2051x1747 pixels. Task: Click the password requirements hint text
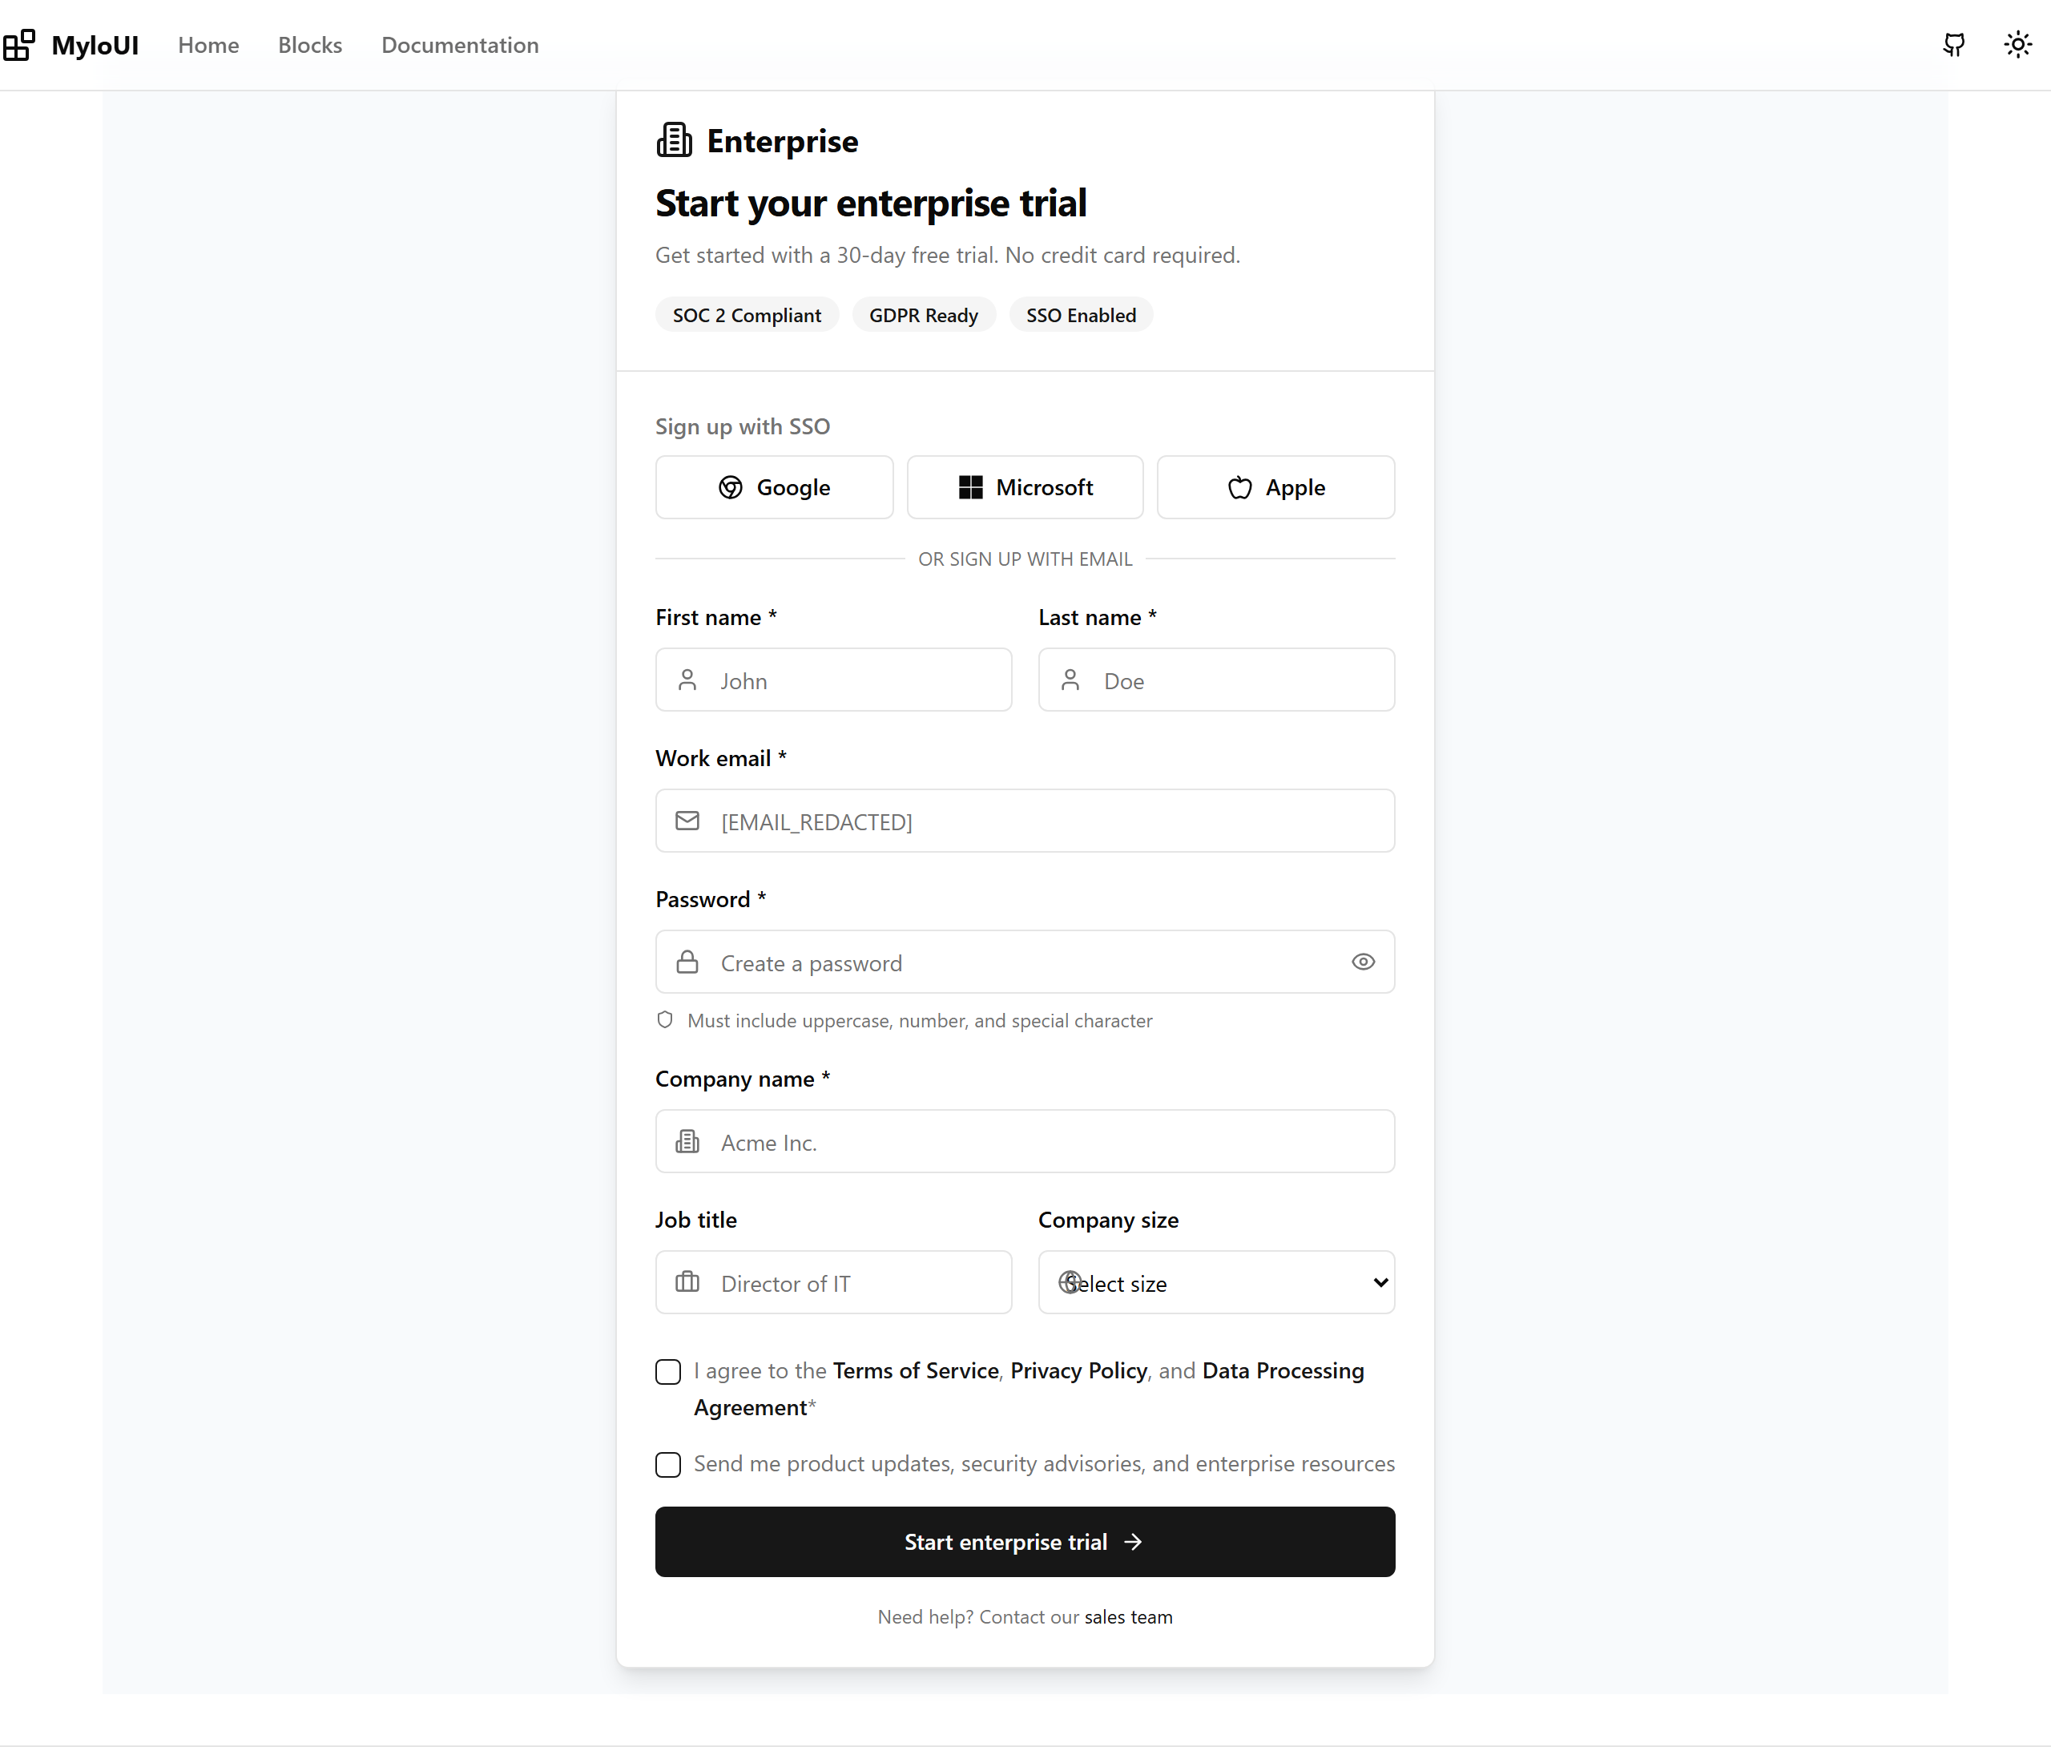click(x=920, y=1021)
